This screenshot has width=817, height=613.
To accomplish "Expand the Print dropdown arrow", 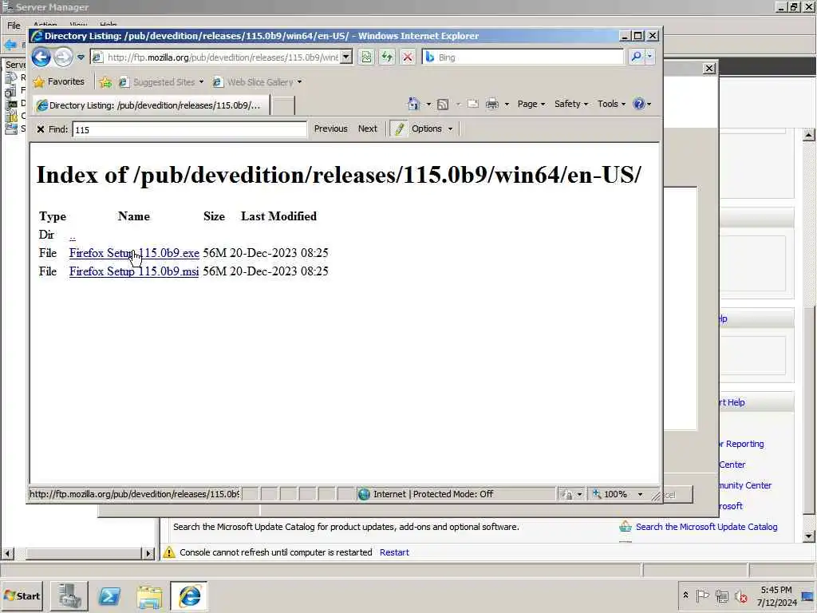I will point(507,105).
